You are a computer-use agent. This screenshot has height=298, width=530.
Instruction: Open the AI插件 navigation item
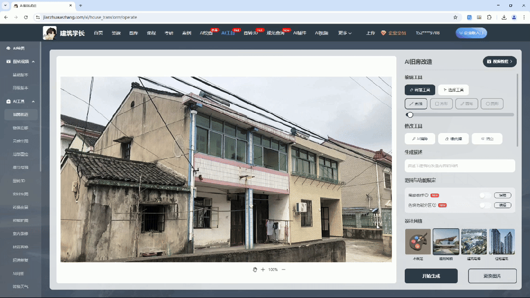coord(300,33)
